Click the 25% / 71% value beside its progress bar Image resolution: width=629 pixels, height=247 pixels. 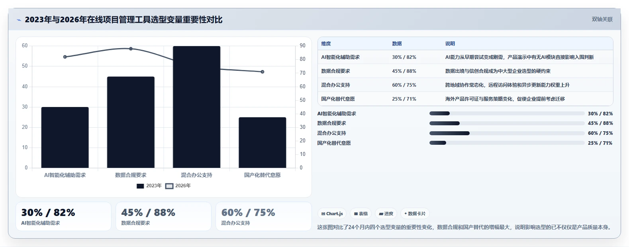coord(600,143)
